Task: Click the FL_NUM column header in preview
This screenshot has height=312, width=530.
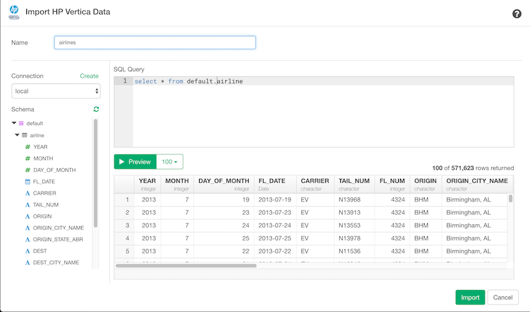Action: click(x=392, y=184)
